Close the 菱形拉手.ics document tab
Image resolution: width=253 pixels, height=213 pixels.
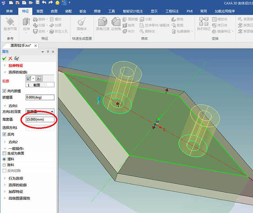point(36,46)
